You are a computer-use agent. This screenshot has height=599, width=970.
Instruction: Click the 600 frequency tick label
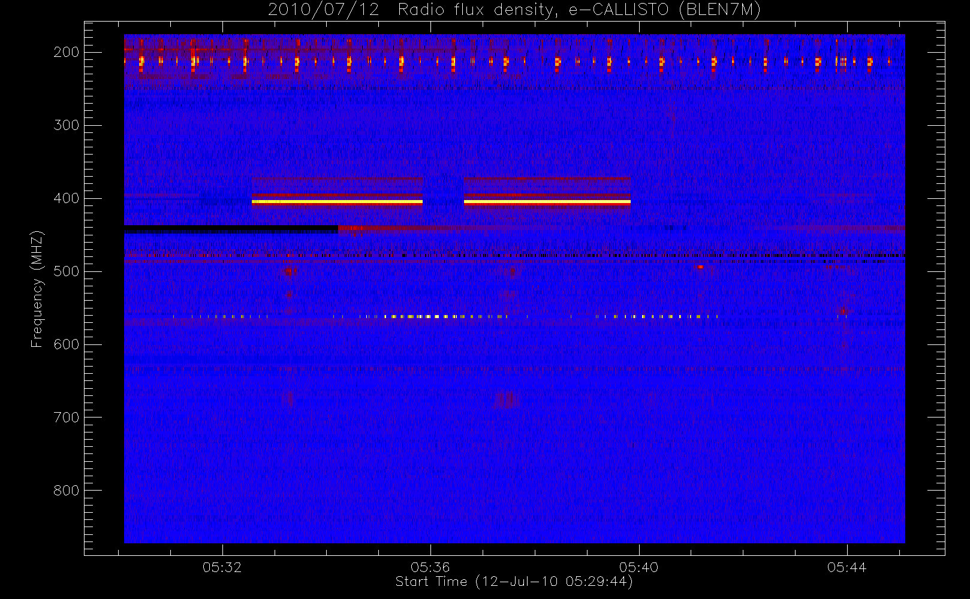click(66, 344)
